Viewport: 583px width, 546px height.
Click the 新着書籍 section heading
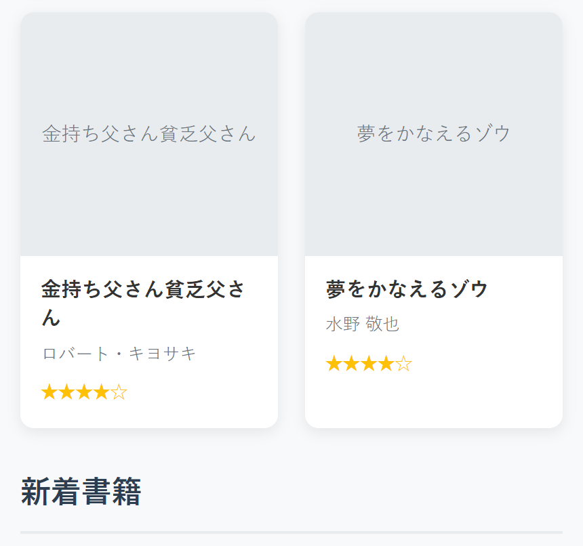pyautogui.click(x=81, y=492)
